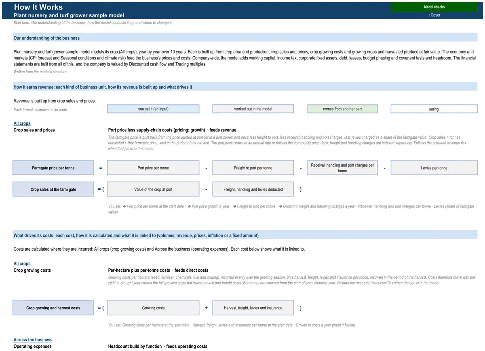Select the 'timing' legend box
The height and width of the screenshot is (351, 485).
tap(434, 109)
